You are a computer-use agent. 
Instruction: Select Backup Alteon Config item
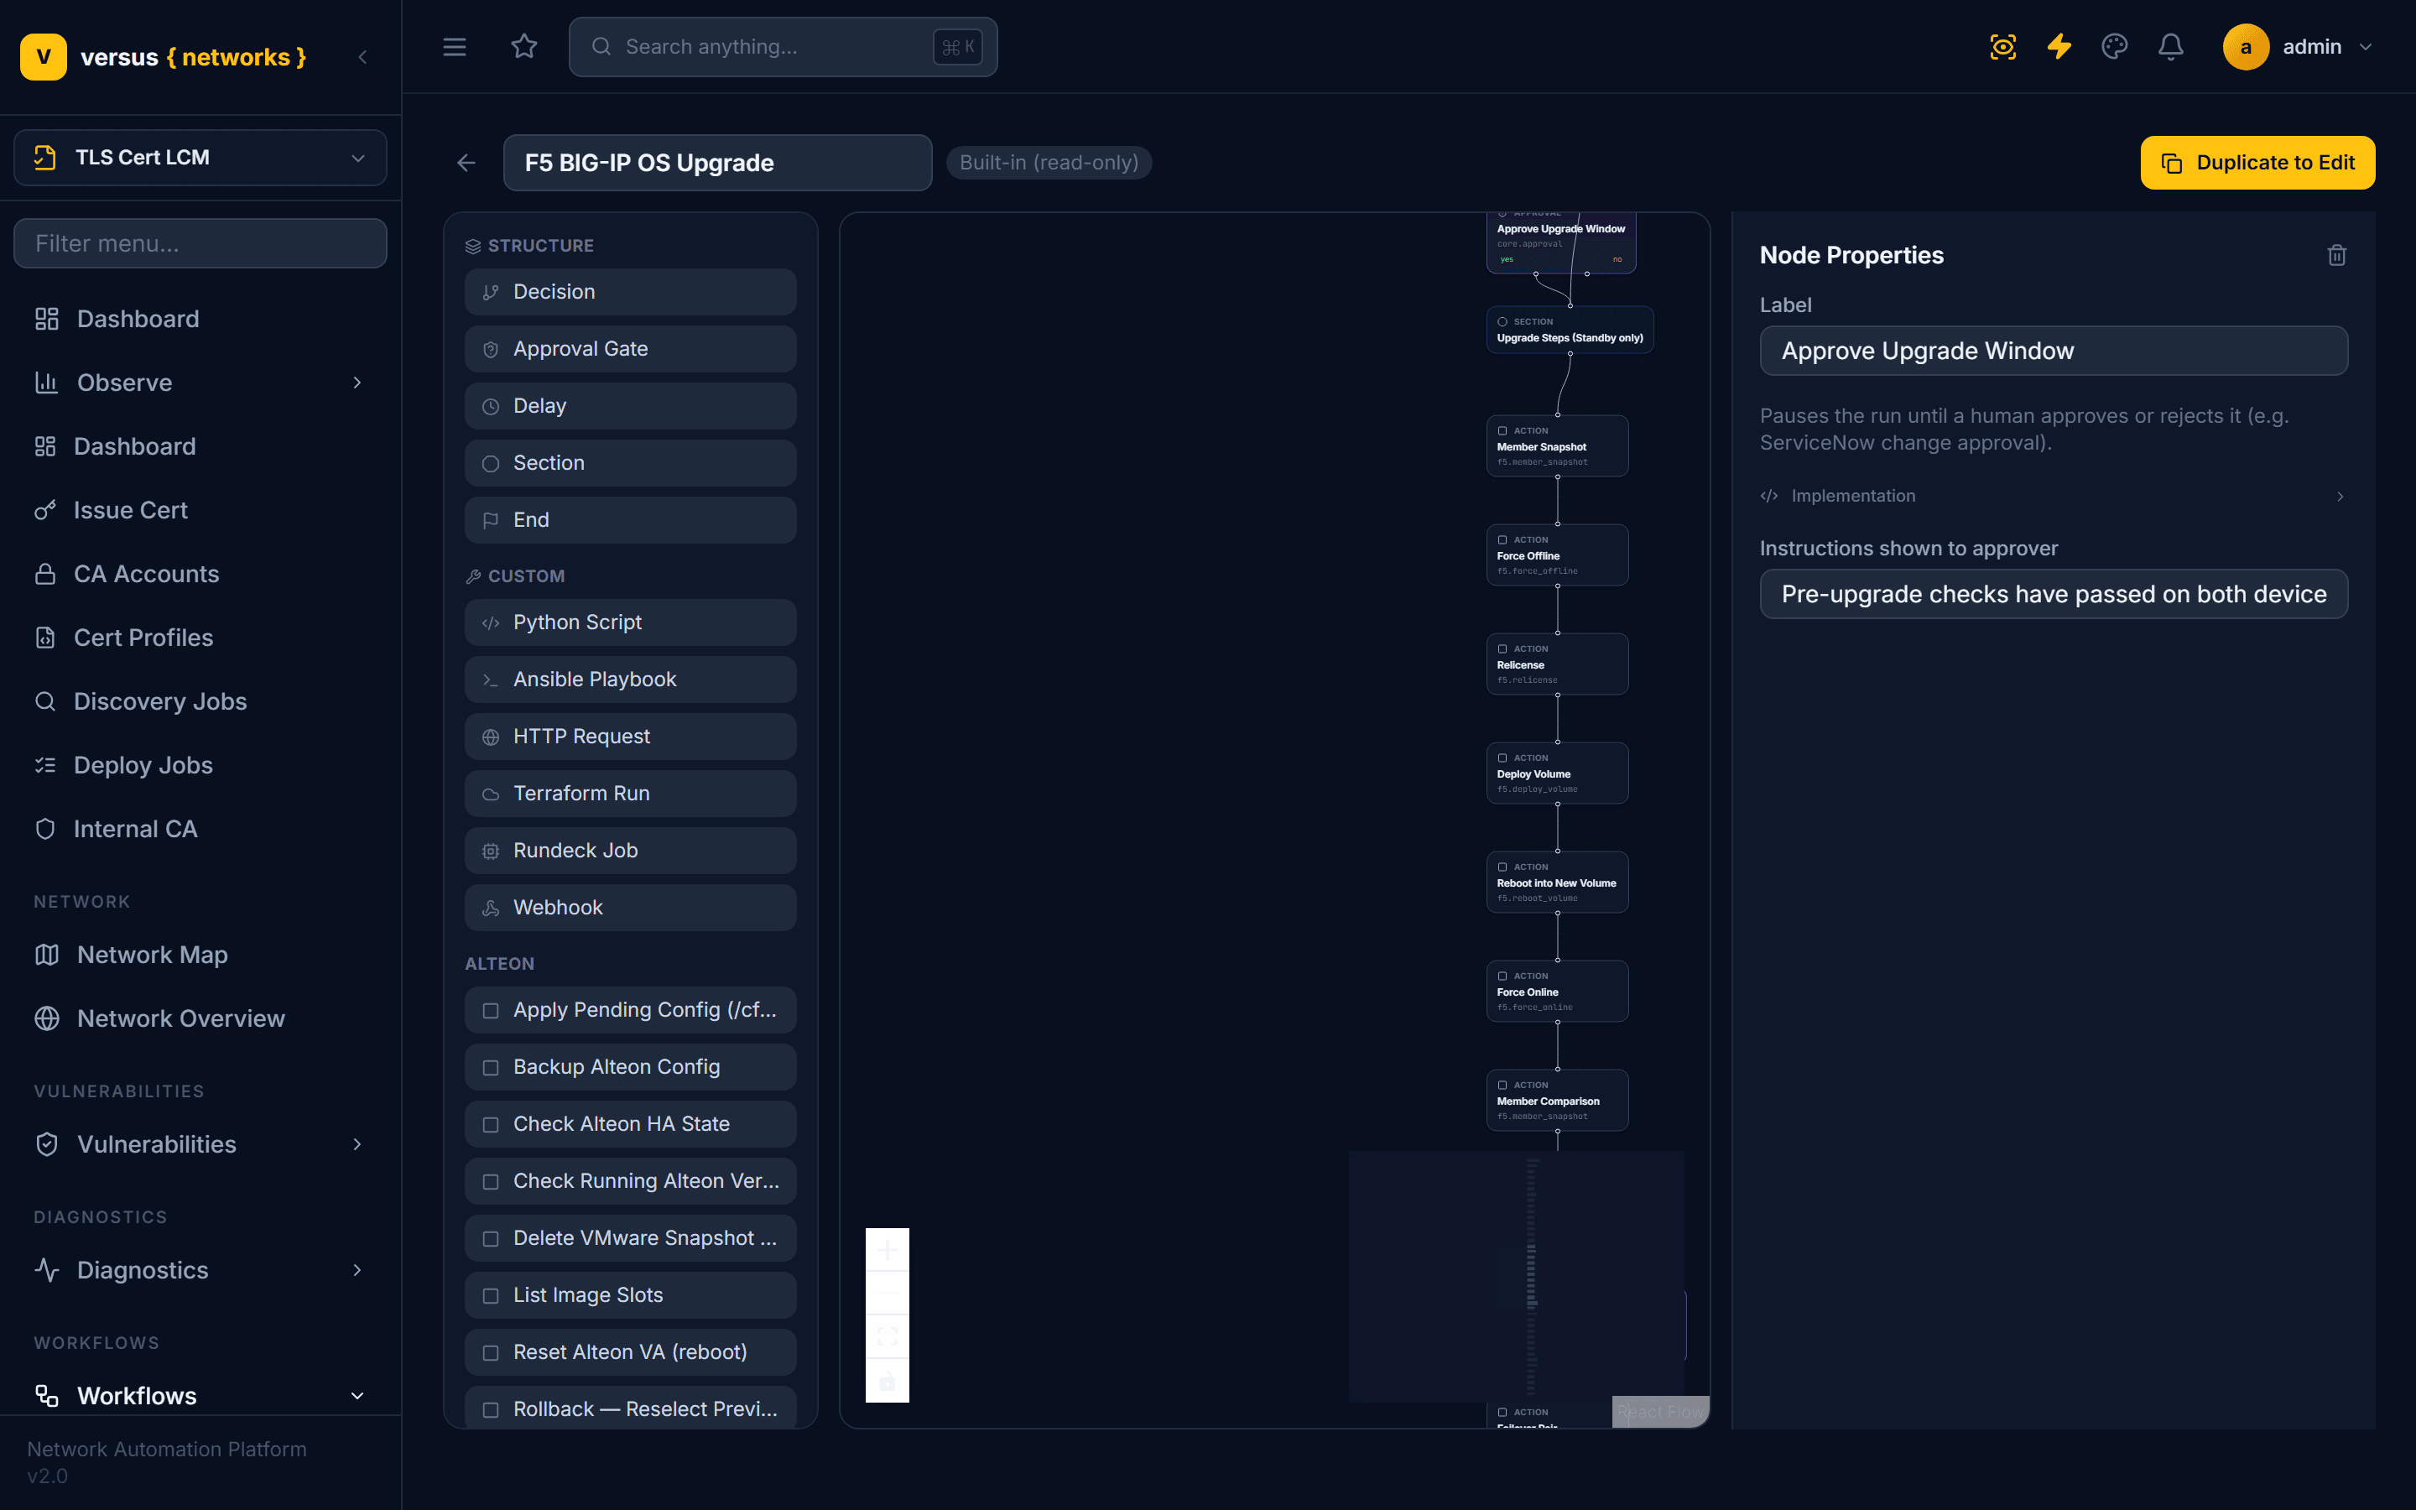[x=630, y=1066]
